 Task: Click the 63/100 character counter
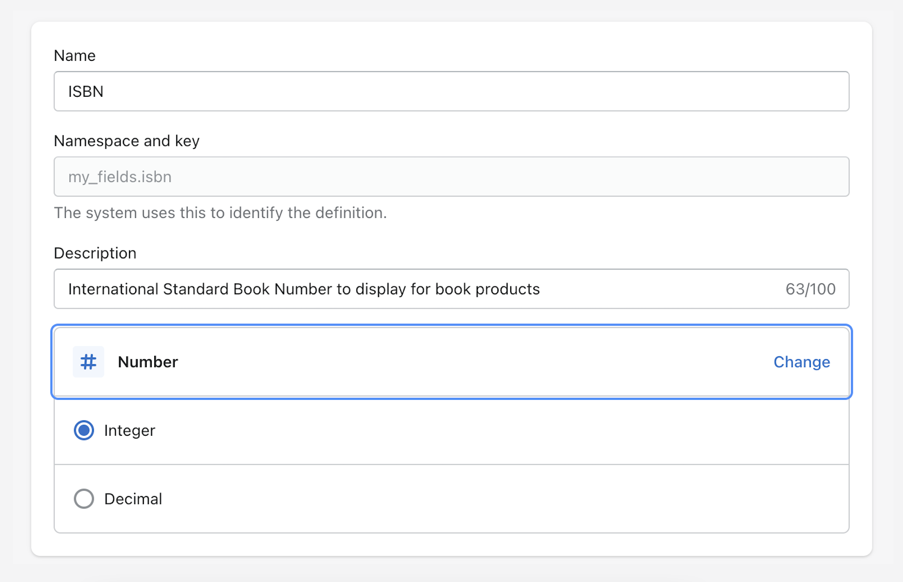click(x=810, y=289)
